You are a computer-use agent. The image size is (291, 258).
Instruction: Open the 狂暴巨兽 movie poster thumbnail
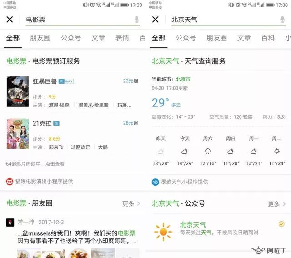[18, 91]
